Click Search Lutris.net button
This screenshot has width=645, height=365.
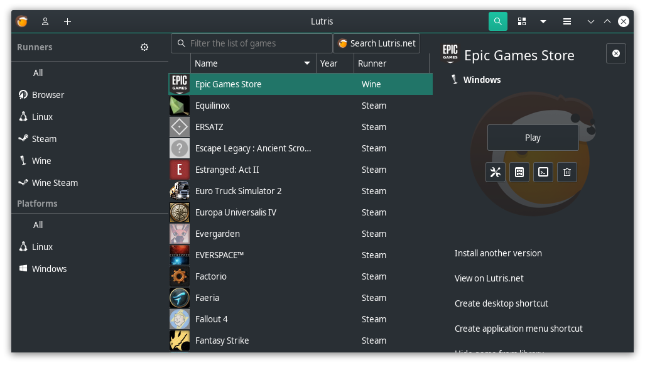(376, 43)
